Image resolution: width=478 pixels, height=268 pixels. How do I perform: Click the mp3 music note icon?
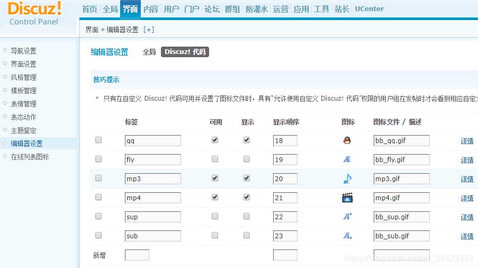[x=347, y=178]
